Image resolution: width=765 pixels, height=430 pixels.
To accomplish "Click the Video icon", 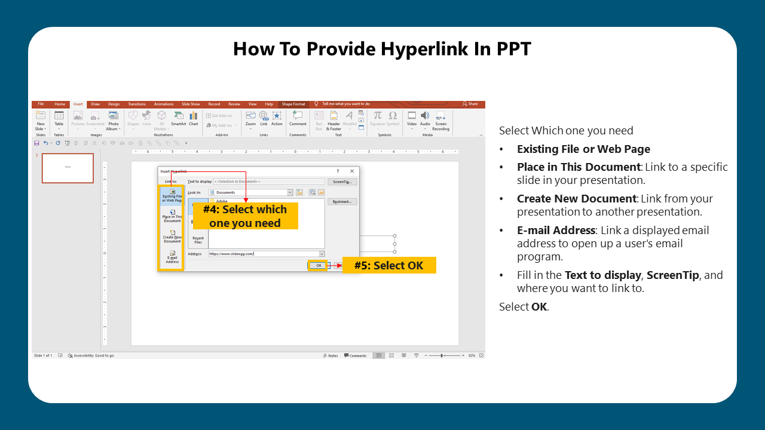I will [x=412, y=115].
